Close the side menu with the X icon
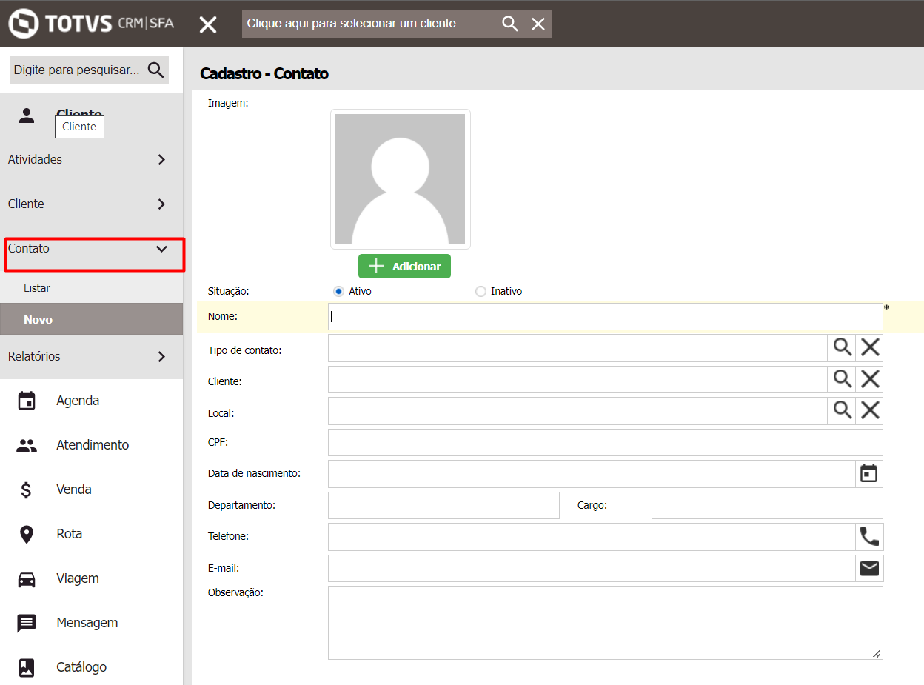924x685 pixels. [x=208, y=24]
